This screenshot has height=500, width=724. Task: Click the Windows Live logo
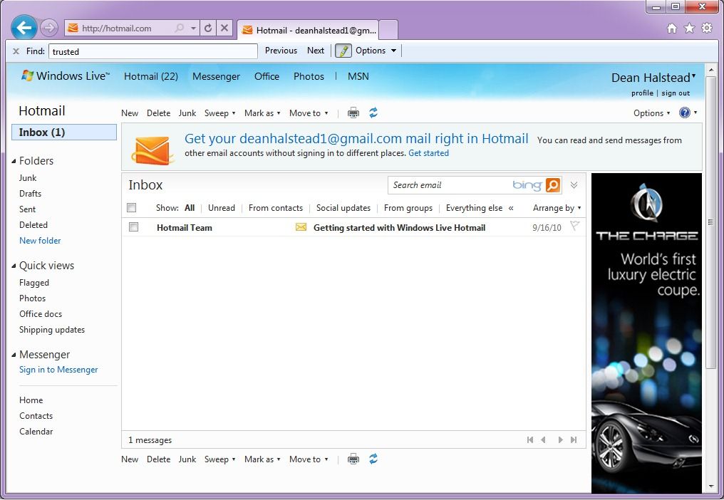pos(28,75)
